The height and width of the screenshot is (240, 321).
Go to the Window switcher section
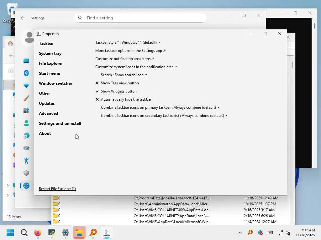click(x=55, y=83)
